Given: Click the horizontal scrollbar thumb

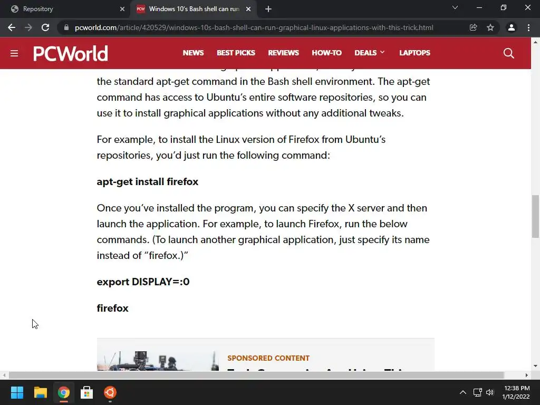Looking at the screenshot, I should pyautogui.click(x=256, y=375).
